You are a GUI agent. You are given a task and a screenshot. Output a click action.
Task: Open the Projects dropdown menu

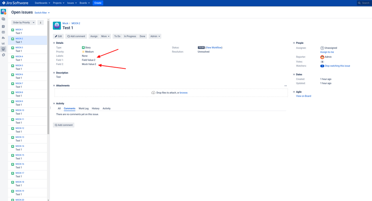(x=58, y=3)
